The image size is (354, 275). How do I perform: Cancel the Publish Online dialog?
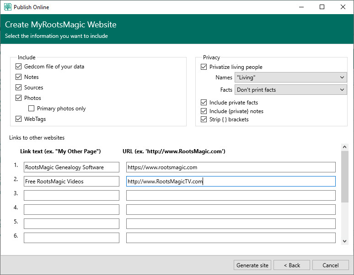tap(330, 265)
